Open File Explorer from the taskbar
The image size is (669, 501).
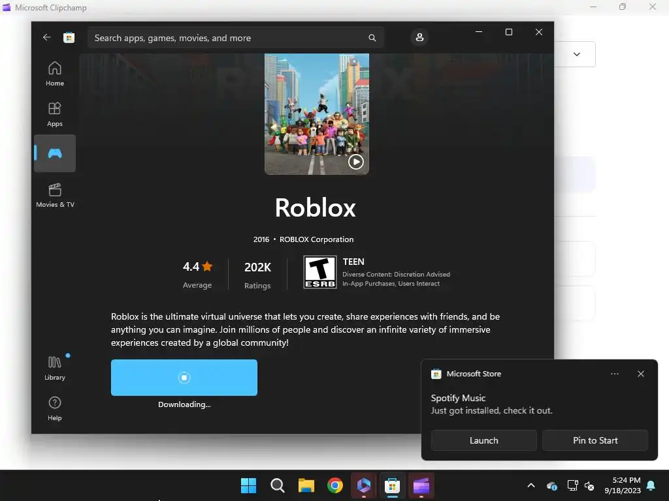[306, 485]
